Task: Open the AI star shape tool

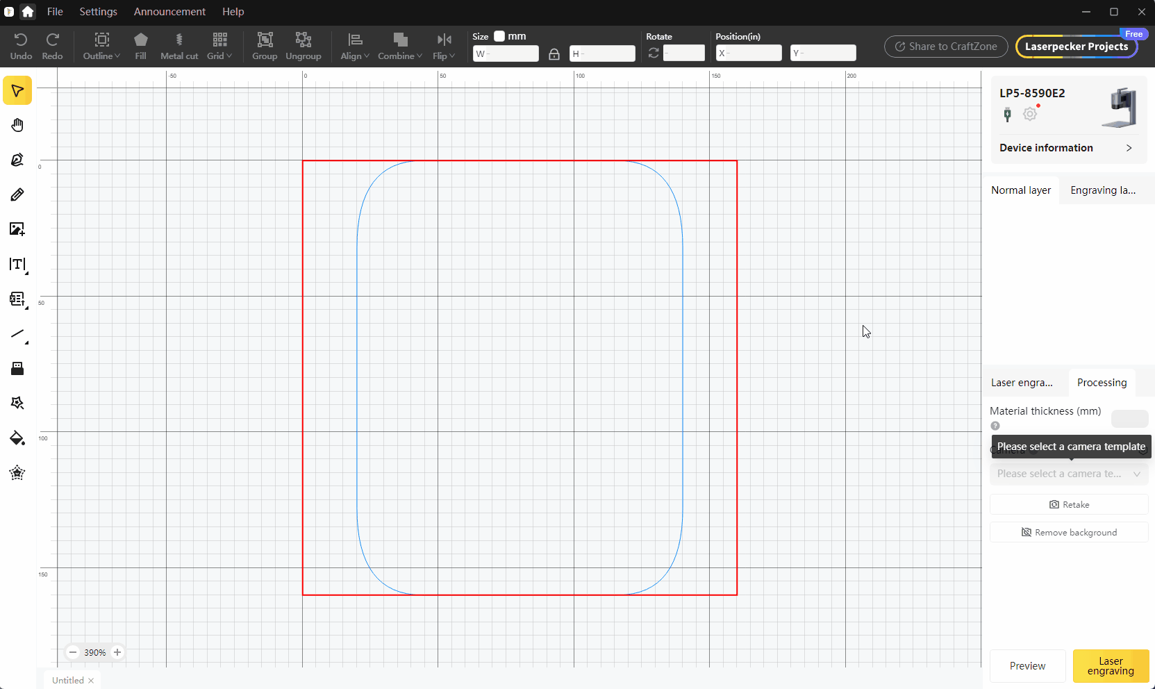Action: [17, 404]
